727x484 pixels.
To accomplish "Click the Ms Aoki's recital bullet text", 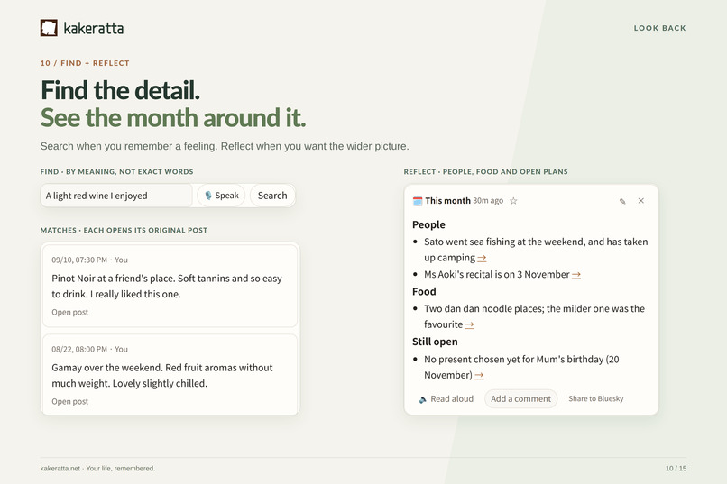I will [497, 275].
